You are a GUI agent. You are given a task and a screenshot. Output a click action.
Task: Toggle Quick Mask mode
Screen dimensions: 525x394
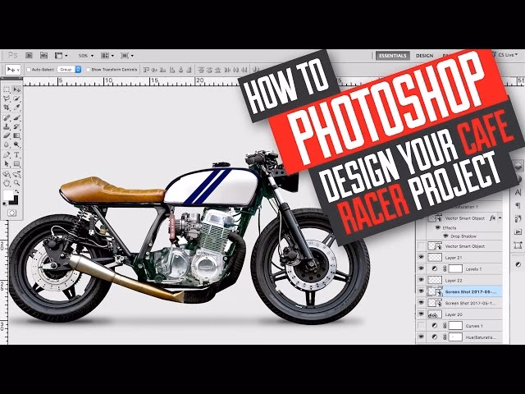(11, 213)
